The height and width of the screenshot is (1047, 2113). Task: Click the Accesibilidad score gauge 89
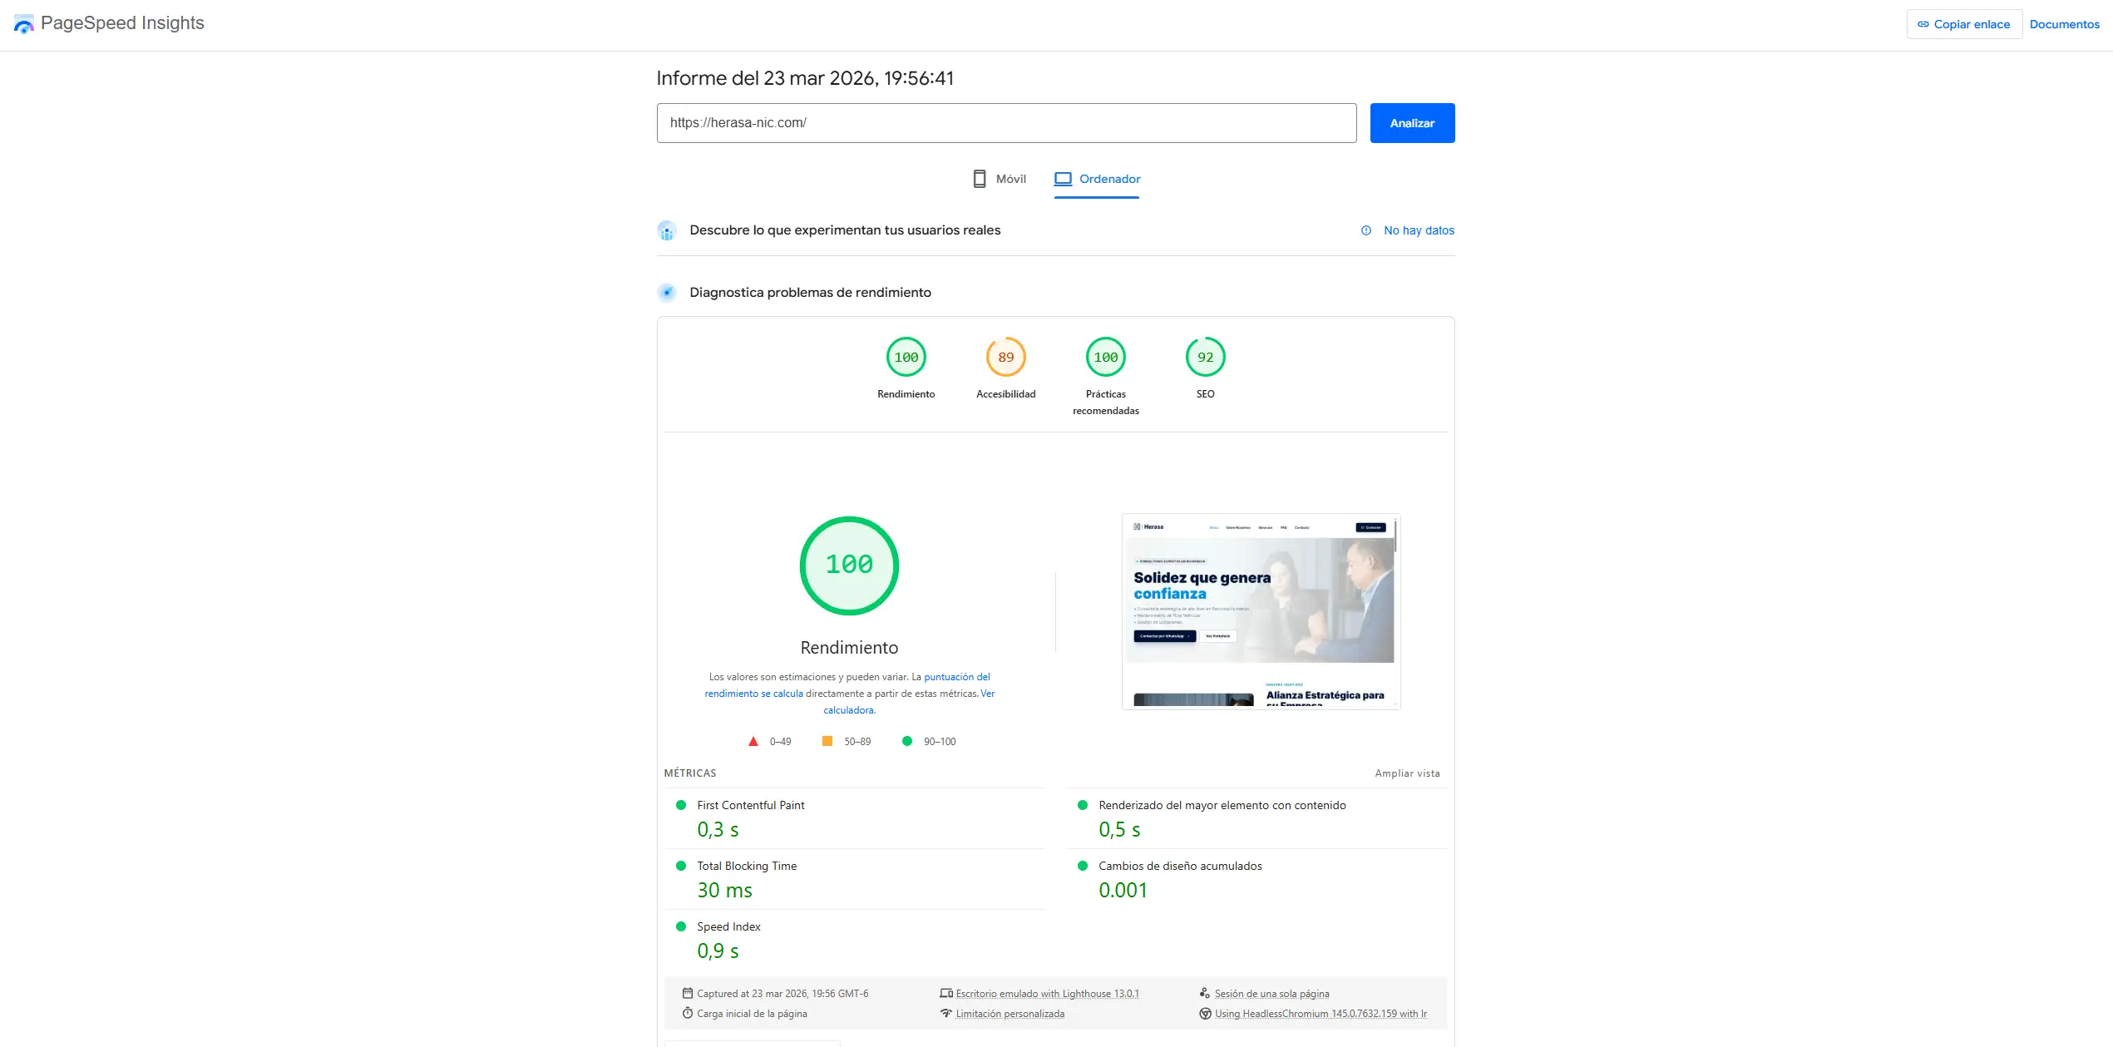click(x=1005, y=358)
